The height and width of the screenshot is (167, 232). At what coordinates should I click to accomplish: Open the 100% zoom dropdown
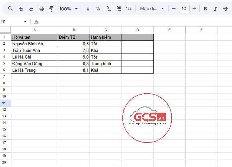click(x=69, y=9)
